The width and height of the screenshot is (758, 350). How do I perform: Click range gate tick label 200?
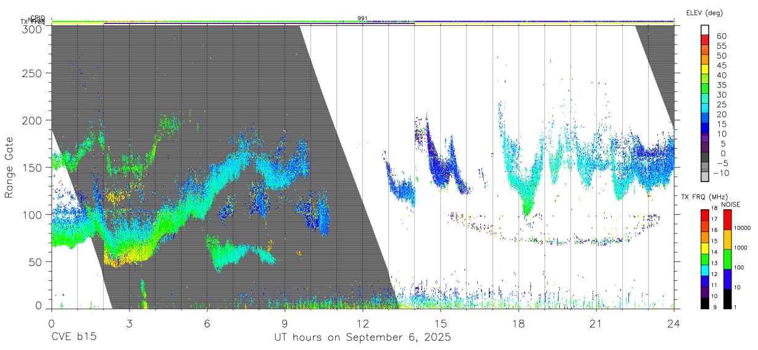point(31,120)
